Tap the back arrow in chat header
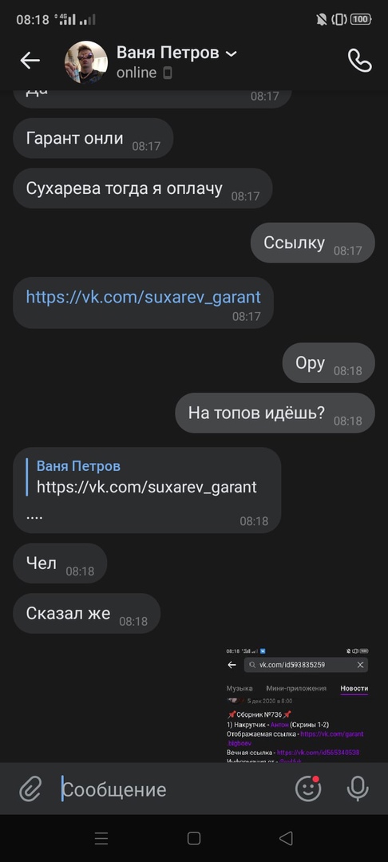Viewport: 388px width, 862px height. coord(30,61)
